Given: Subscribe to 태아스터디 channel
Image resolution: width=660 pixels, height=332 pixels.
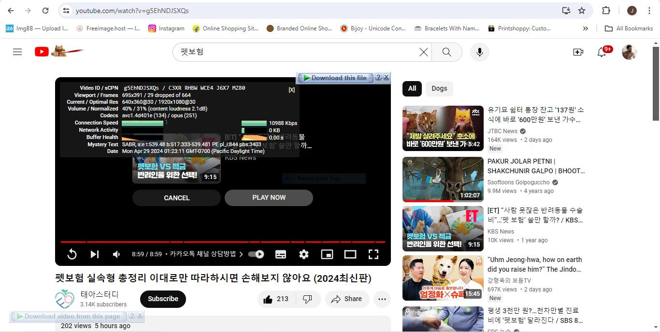Looking at the screenshot, I should (163, 299).
